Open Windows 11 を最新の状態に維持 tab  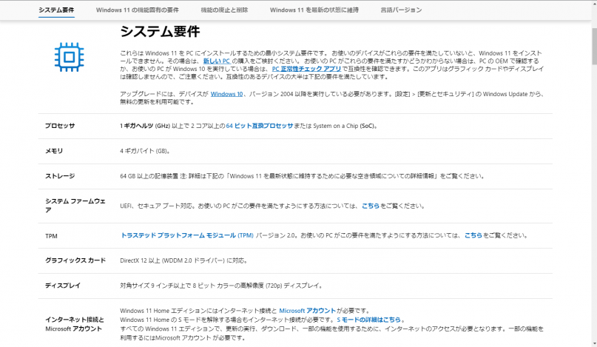(314, 10)
